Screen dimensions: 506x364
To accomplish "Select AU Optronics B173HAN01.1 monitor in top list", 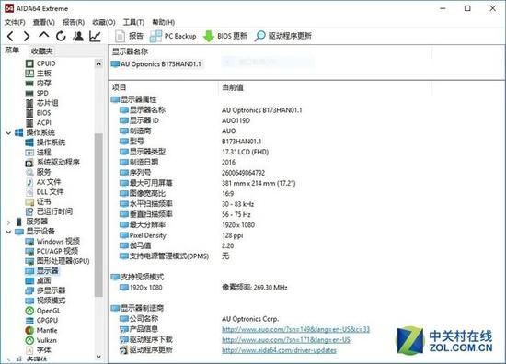I will tap(156, 64).
